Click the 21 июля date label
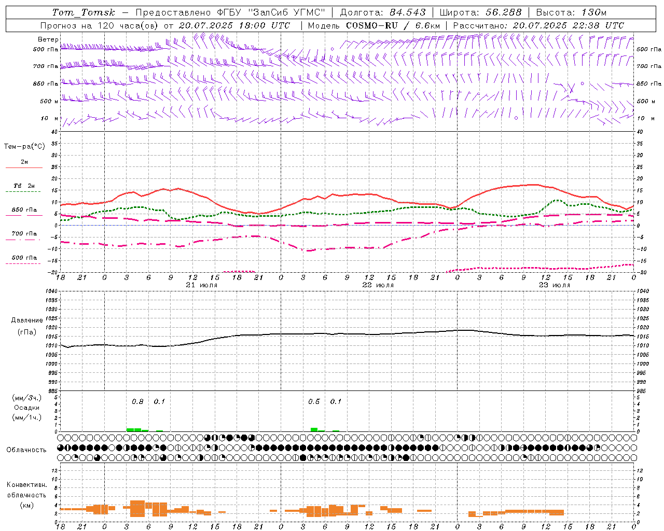The image size is (664, 531). (201, 285)
